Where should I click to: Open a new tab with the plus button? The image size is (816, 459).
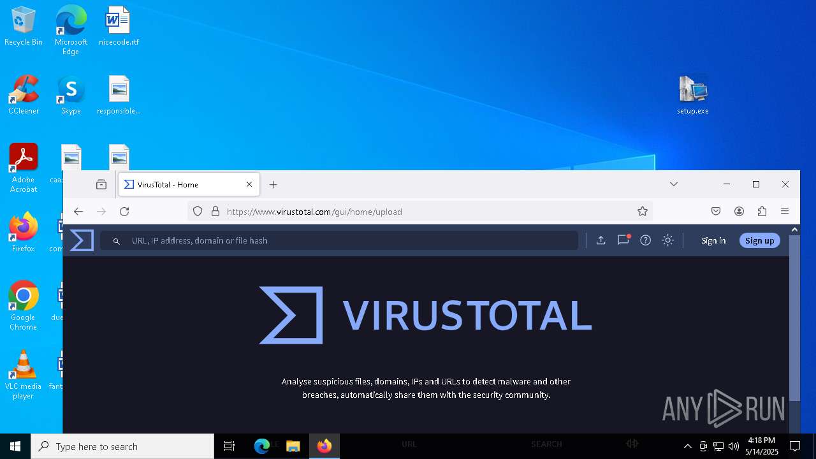[x=273, y=184]
